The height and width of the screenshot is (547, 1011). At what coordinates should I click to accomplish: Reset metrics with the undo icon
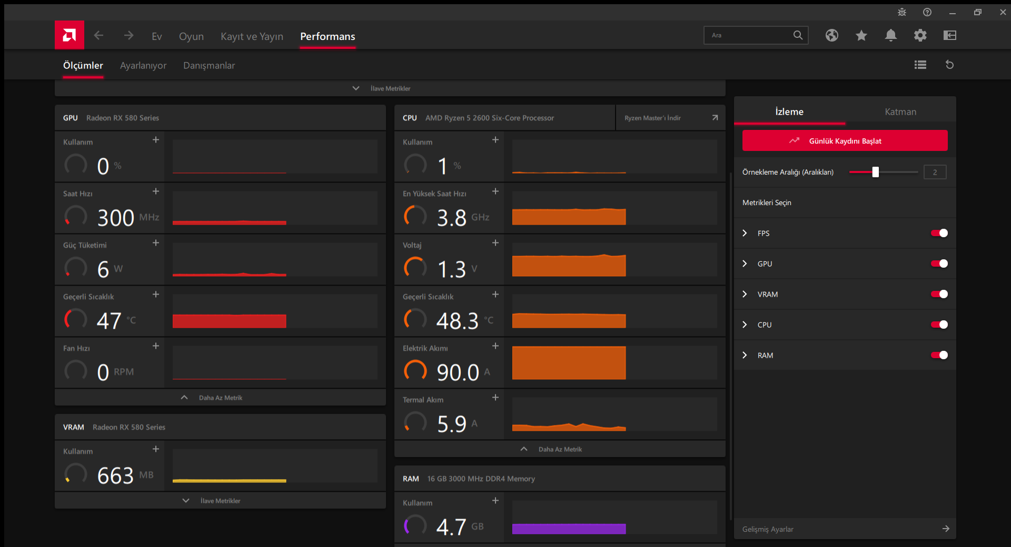[x=950, y=65]
